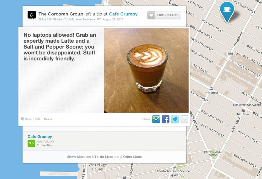
Task: Open The Corcoran Group avatar logo
Action: 32,15
